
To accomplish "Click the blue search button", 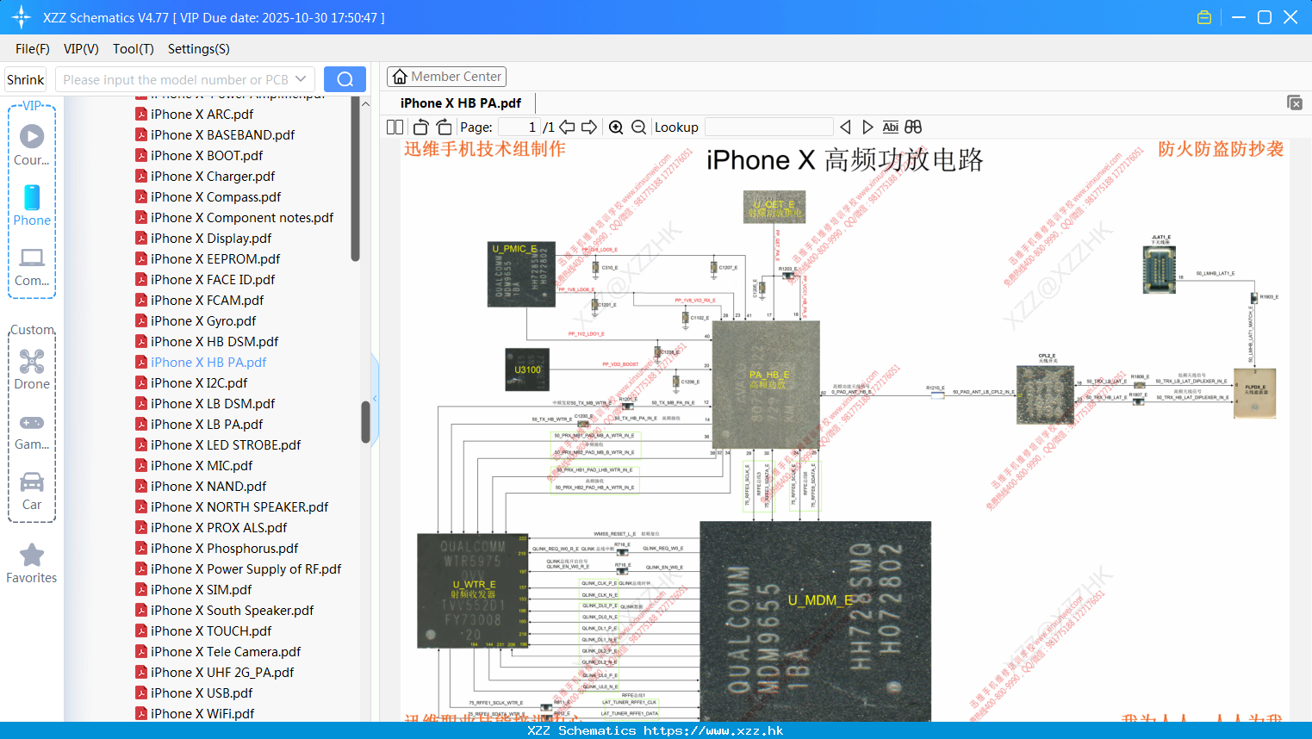I will (x=345, y=79).
